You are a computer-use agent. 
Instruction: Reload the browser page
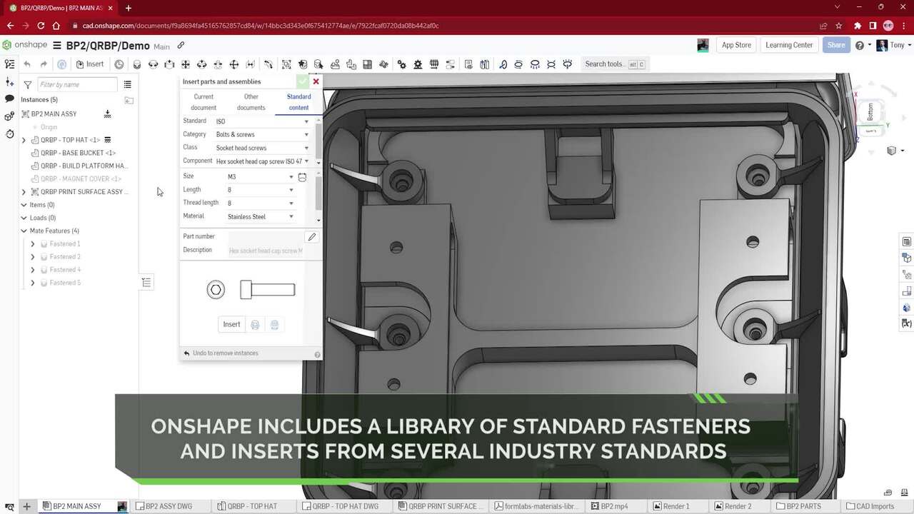41,26
